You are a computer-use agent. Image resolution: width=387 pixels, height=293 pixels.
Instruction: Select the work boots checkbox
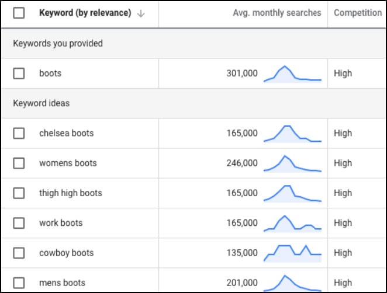point(19,223)
